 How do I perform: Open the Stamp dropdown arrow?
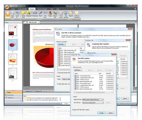point(50,17)
